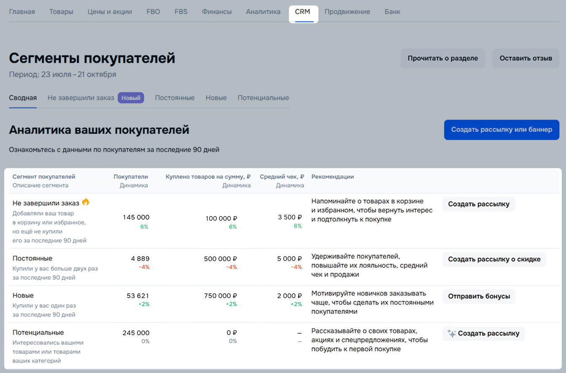Image resolution: width=566 pixels, height=373 pixels.
Task: Open 'Цены и акции' in the navigation
Action: pos(110,12)
